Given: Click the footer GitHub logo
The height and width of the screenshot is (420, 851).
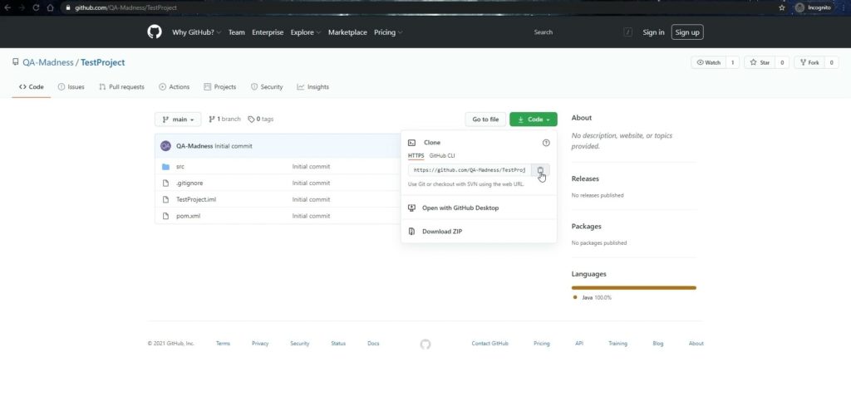Looking at the screenshot, I should click(x=425, y=344).
